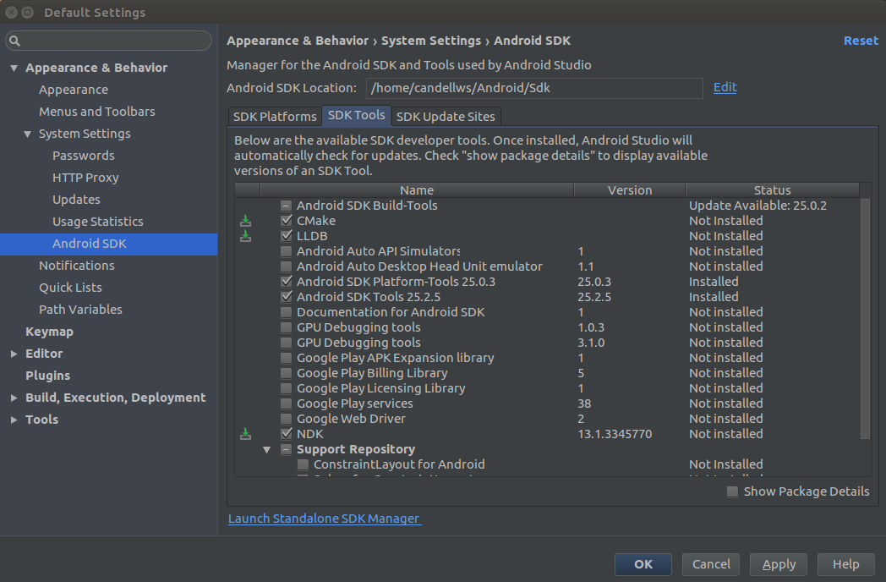The image size is (886, 582).
Task: Click the Cancel button
Action: pyautogui.click(x=711, y=564)
